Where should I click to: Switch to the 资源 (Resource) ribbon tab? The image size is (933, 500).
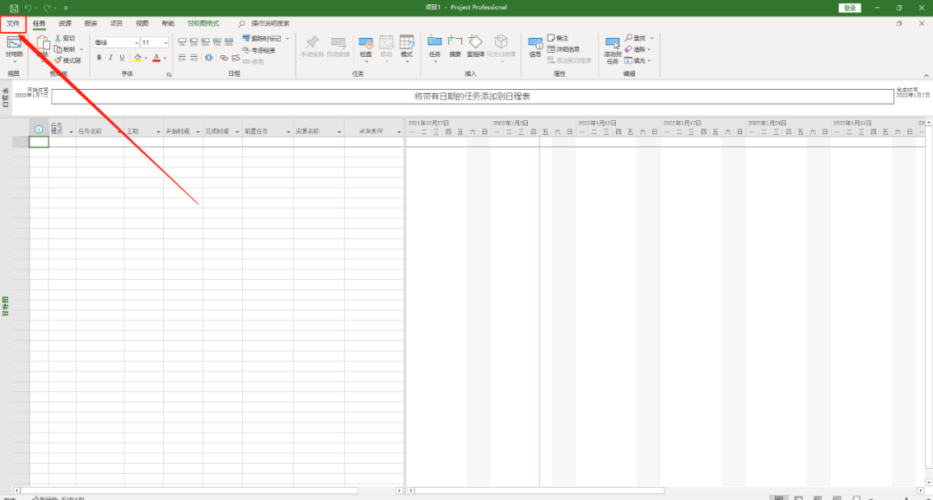65,23
